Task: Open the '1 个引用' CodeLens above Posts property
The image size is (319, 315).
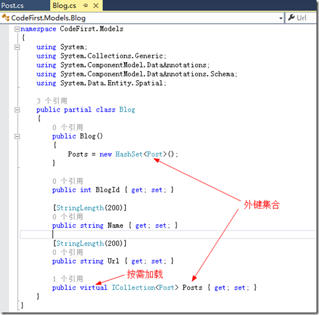Action: pos(68,279)
